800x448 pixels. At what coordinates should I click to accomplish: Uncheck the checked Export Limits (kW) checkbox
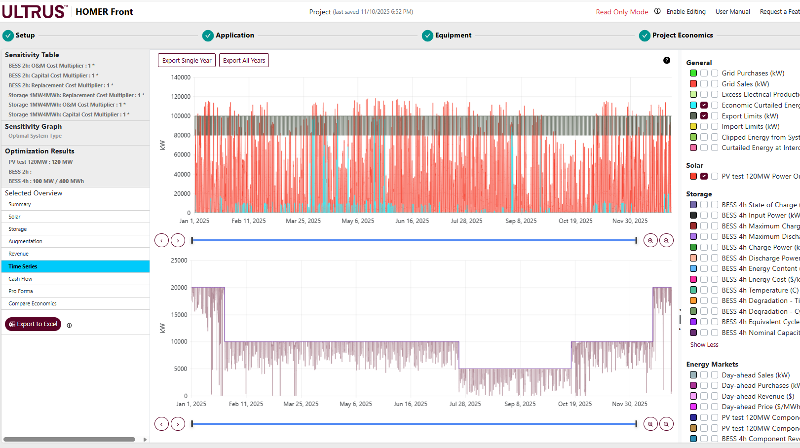[x=704, y=116]
